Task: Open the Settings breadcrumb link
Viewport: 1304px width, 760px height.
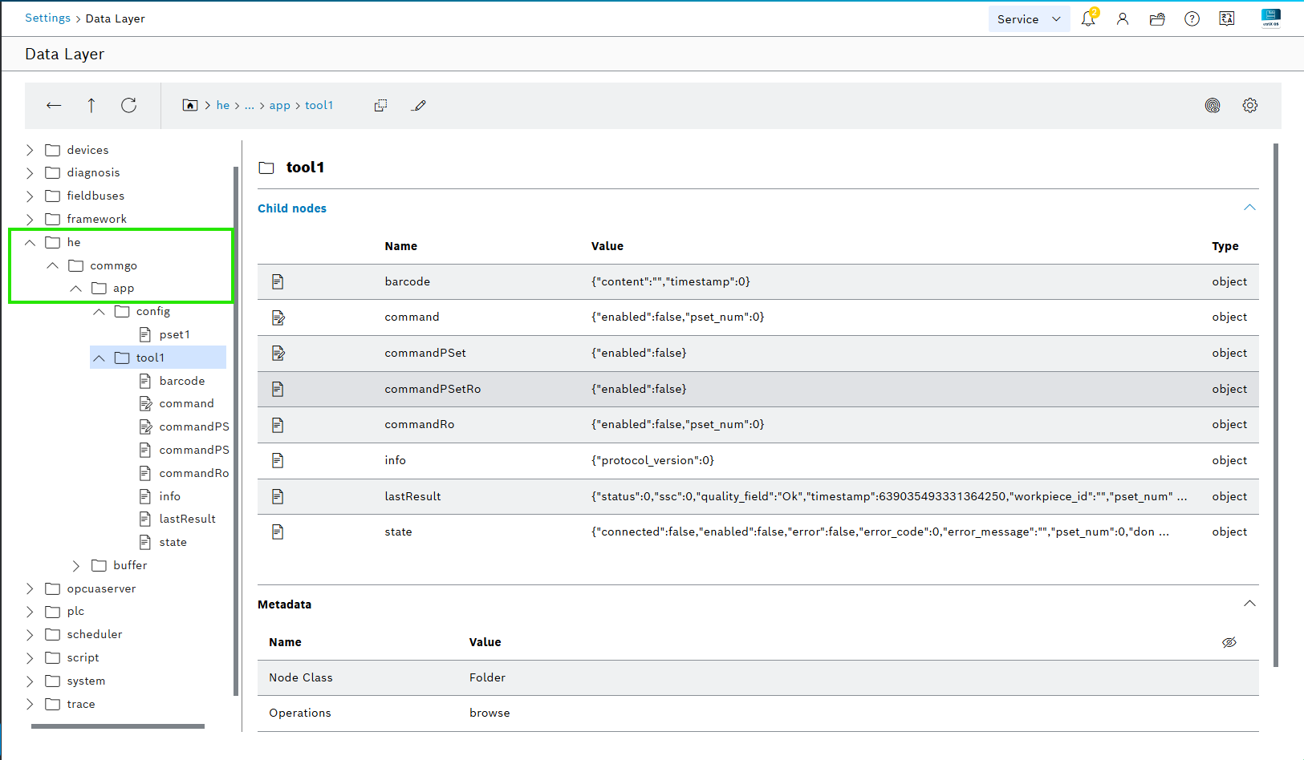Action: point(47,18)
